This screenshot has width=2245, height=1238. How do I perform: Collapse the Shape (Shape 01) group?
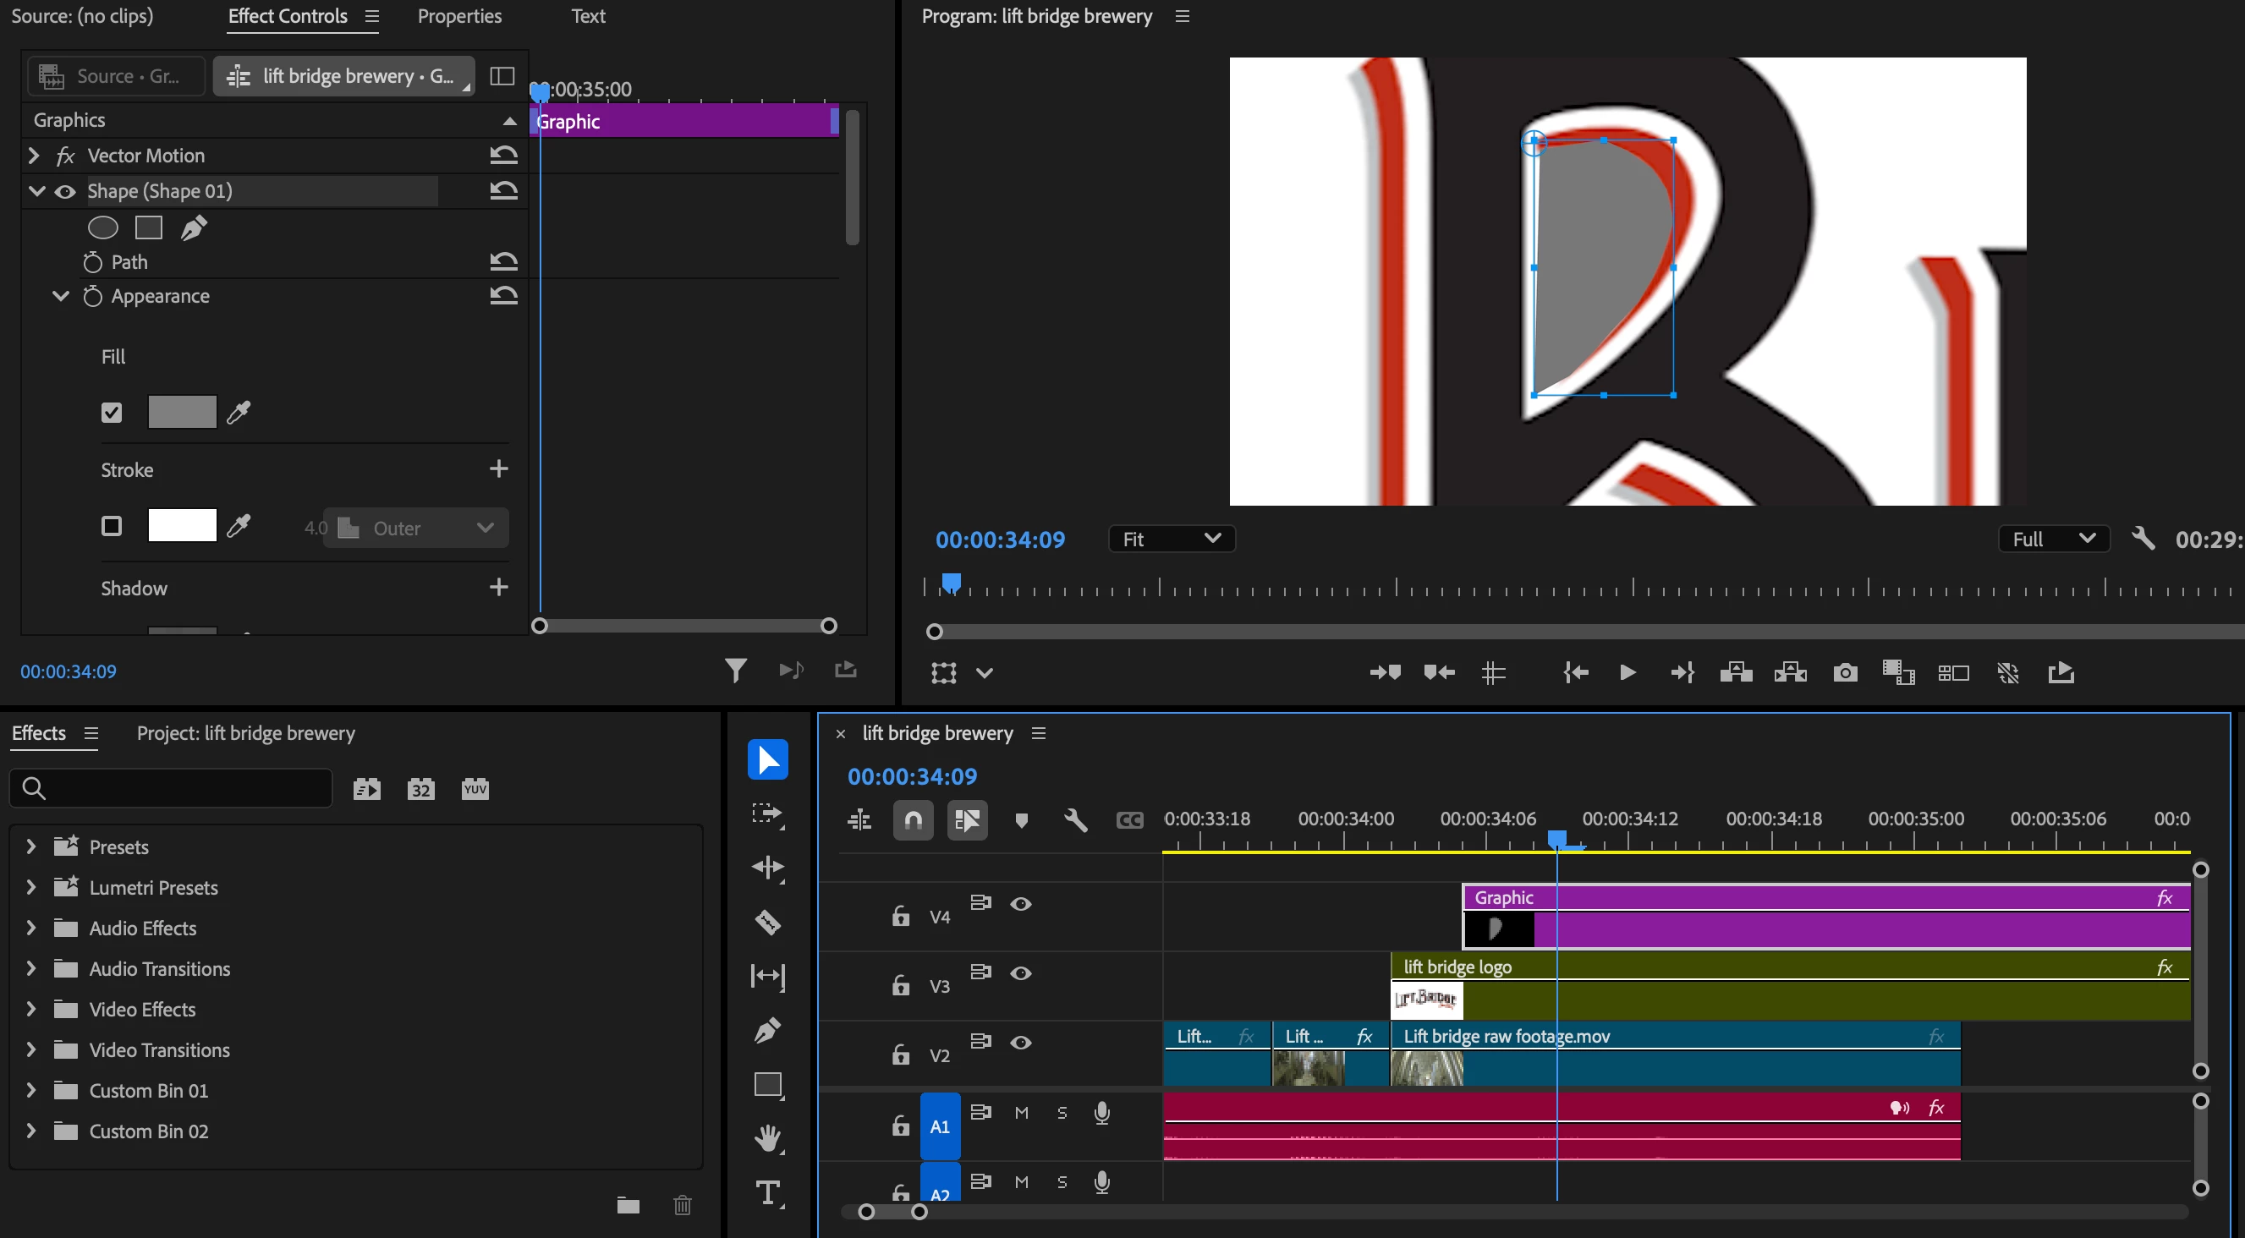36,191
